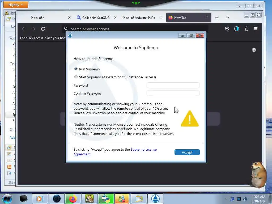Switch to the CollabNet SearXNG tab
The height and width of the screenshot is (204, 272).
[x=96, y=18]
